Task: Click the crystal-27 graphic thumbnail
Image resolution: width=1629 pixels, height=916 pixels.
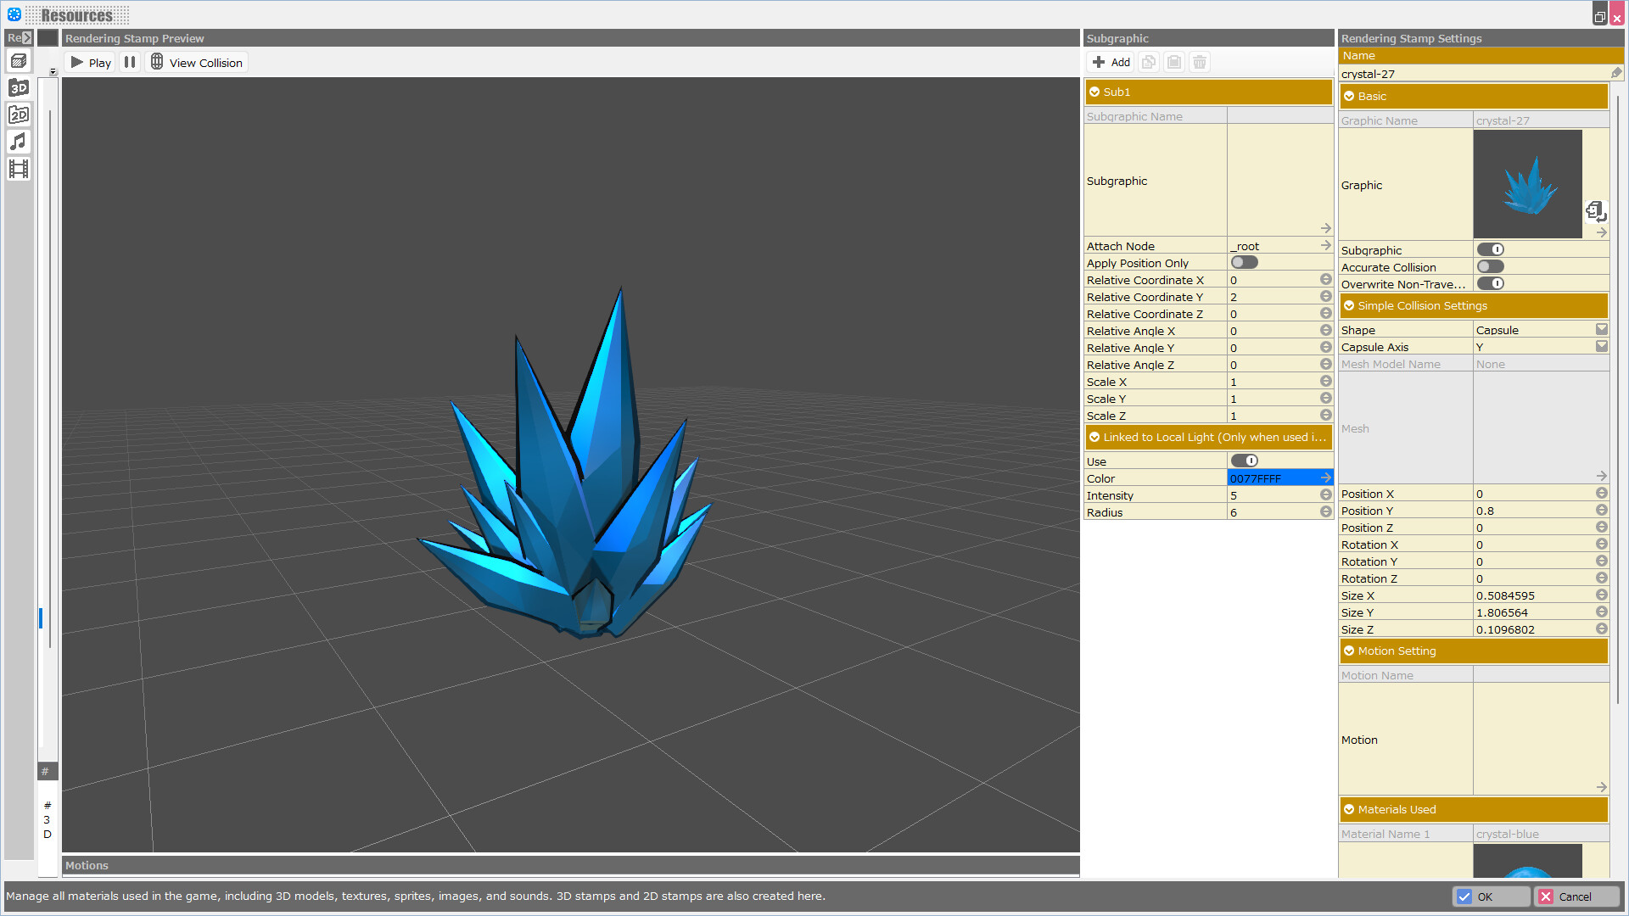Action: (1526, 184)
